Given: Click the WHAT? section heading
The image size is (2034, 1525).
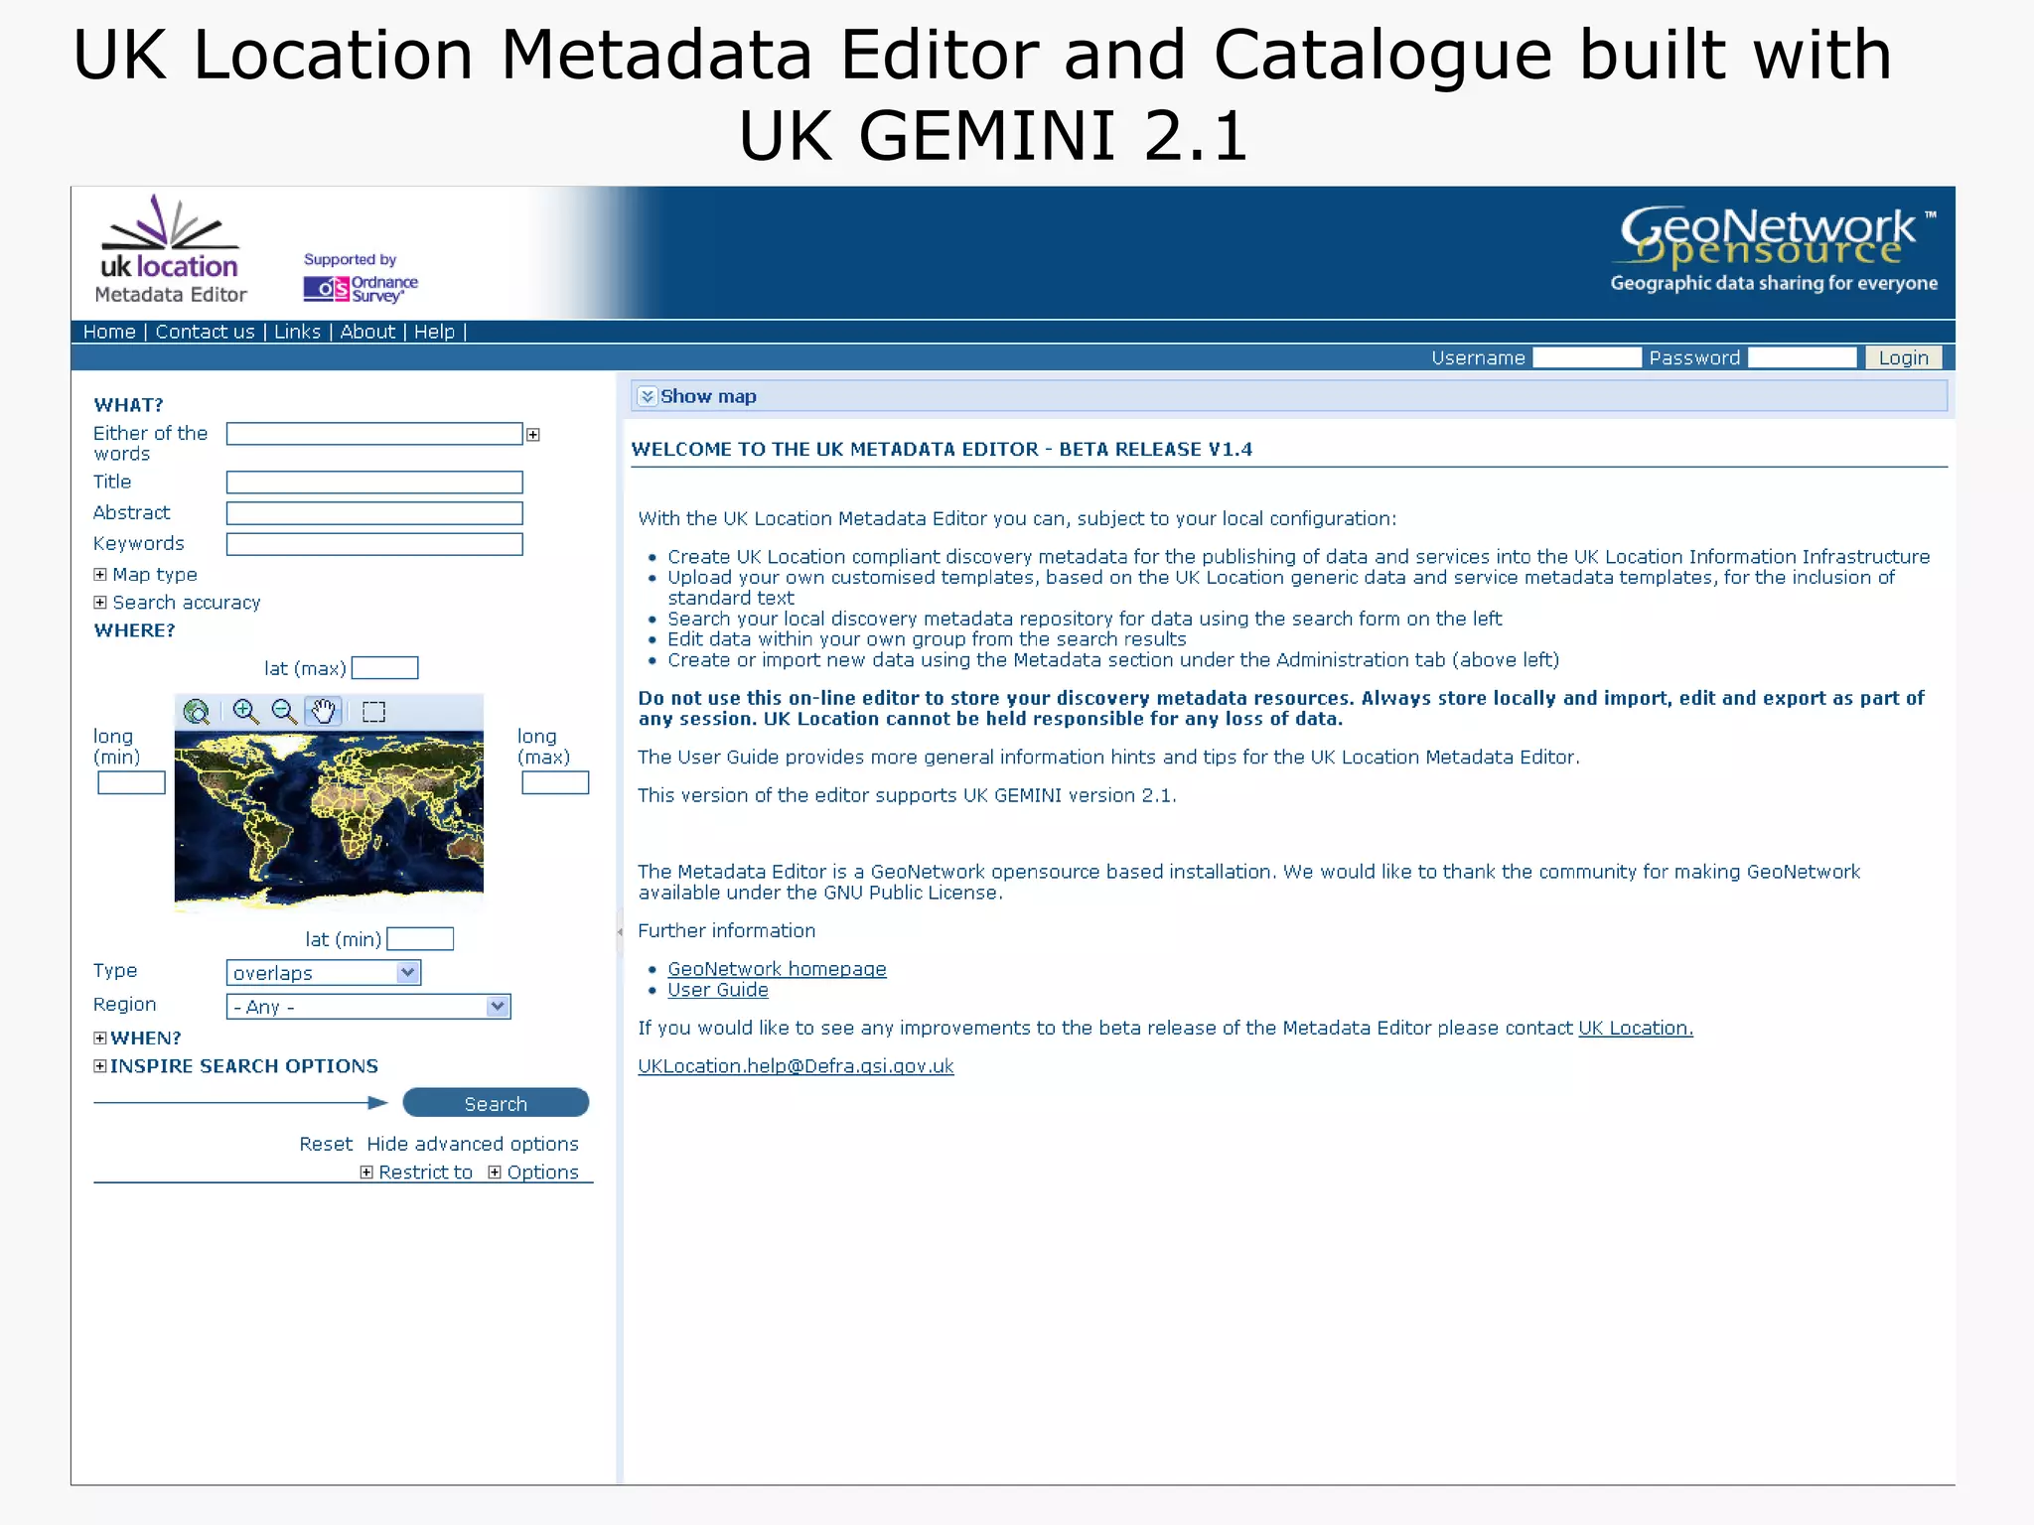Looking at the screenshot, I should [x=128, y=405].
